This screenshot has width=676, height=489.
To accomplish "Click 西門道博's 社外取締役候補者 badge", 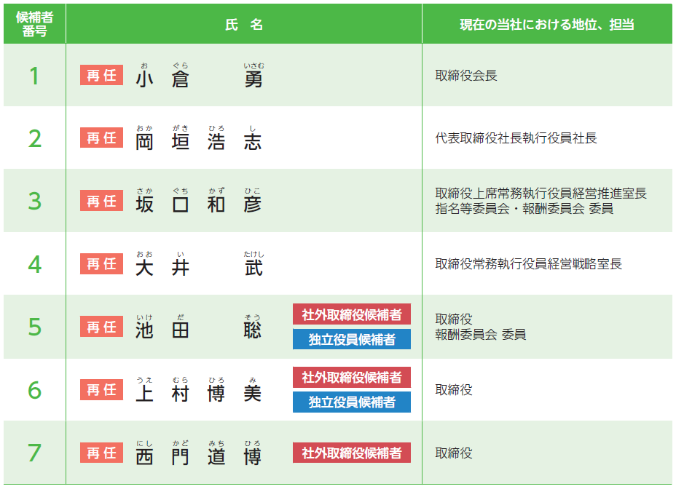I will (x=352, y=453).
